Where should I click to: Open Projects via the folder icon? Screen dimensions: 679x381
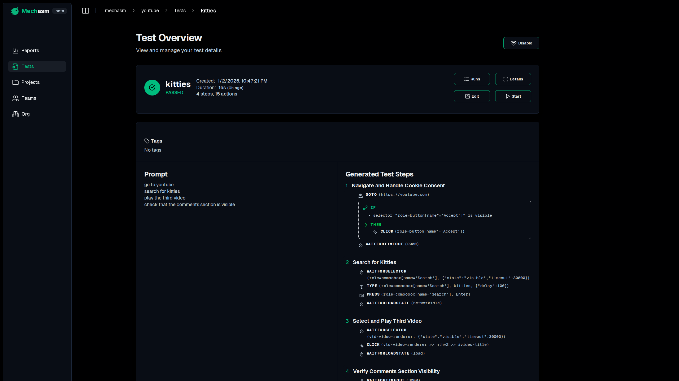[16, 82]
